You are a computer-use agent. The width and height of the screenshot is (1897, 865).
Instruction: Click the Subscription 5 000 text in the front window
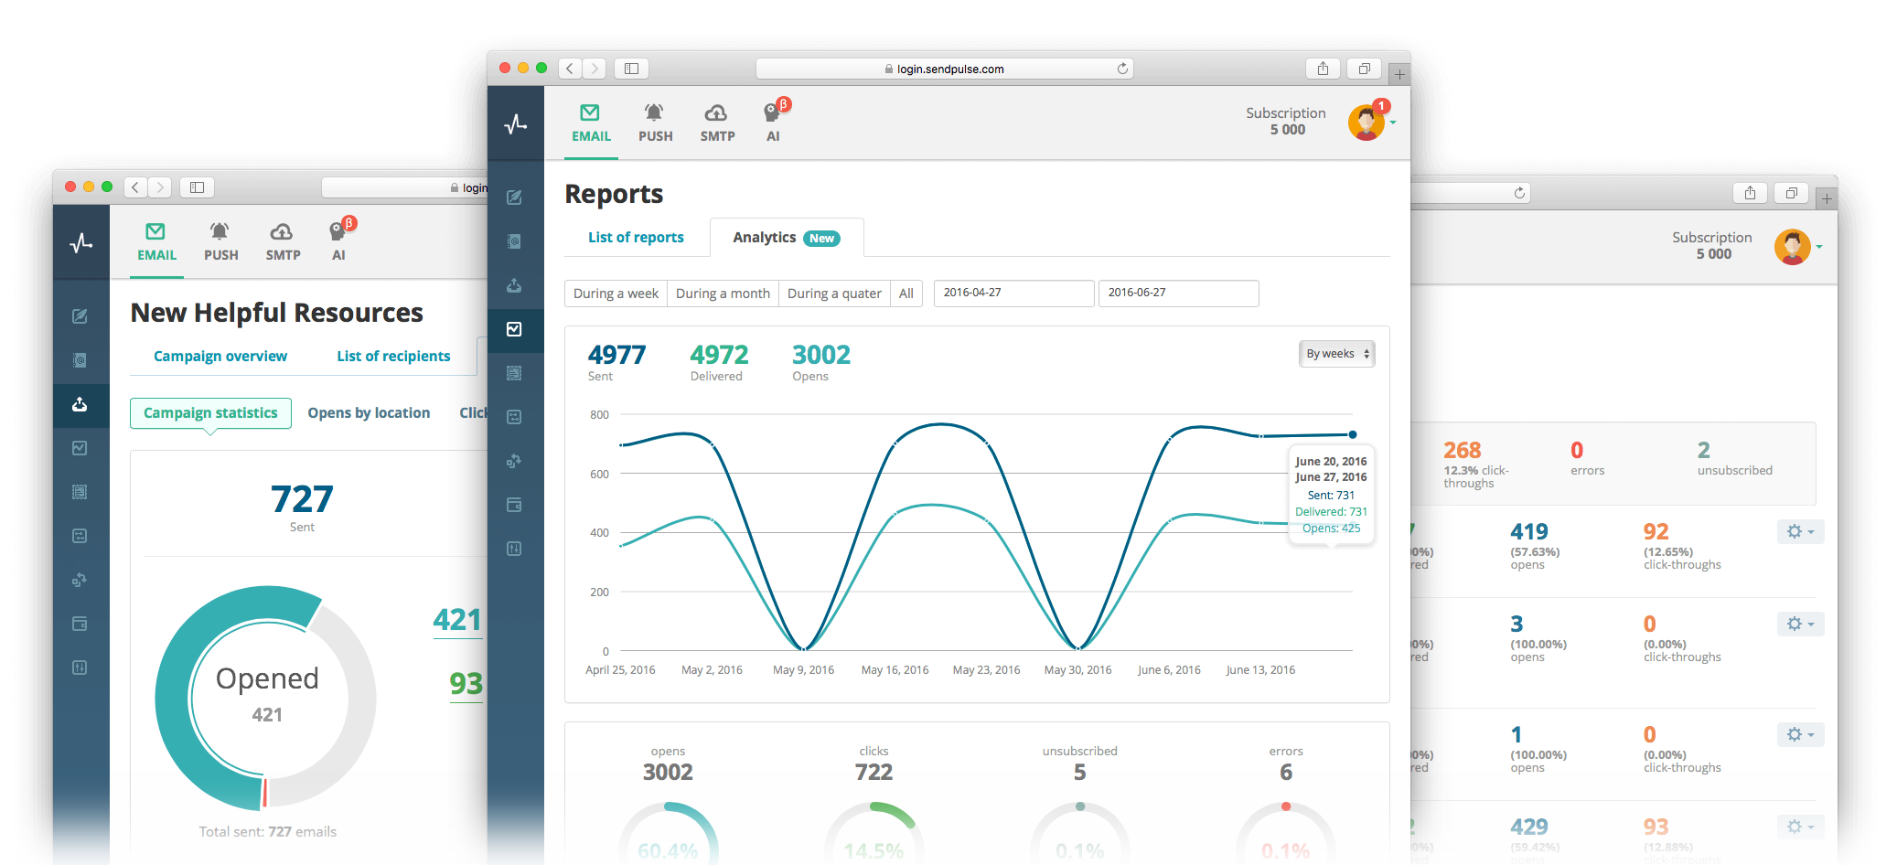point(1286,121)
